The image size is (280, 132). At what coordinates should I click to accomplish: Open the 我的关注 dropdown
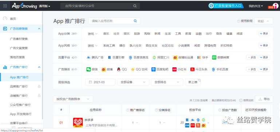[x=256, y=6]
